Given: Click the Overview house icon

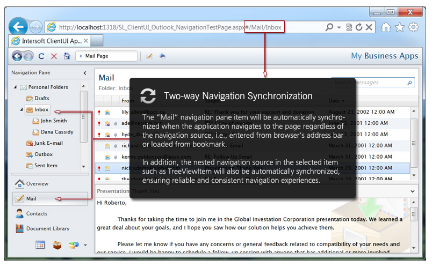Looking at the screenshot, I should pos(19,184).
